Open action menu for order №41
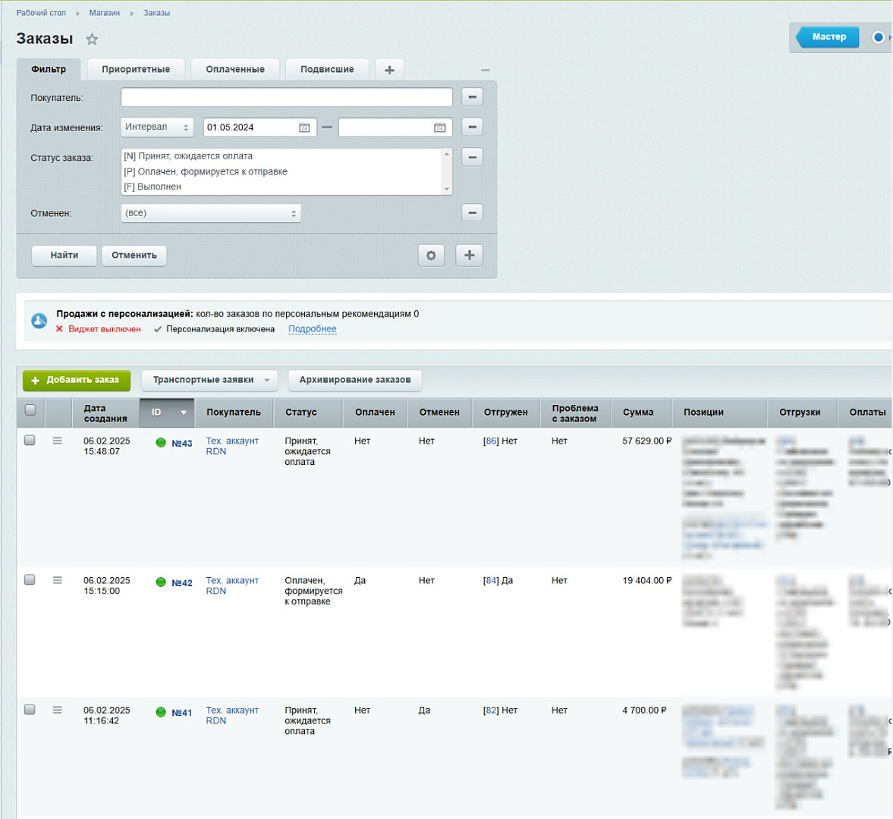 58,710
